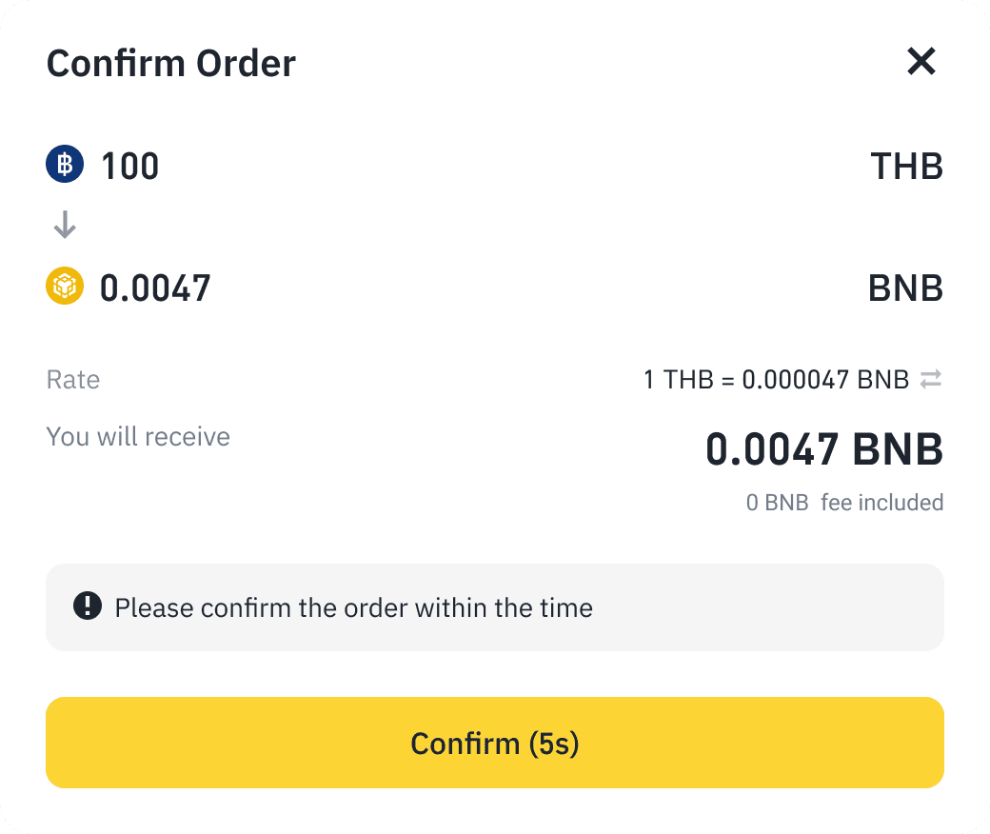Click the 0 BNB fee amount

click(777, 502)
